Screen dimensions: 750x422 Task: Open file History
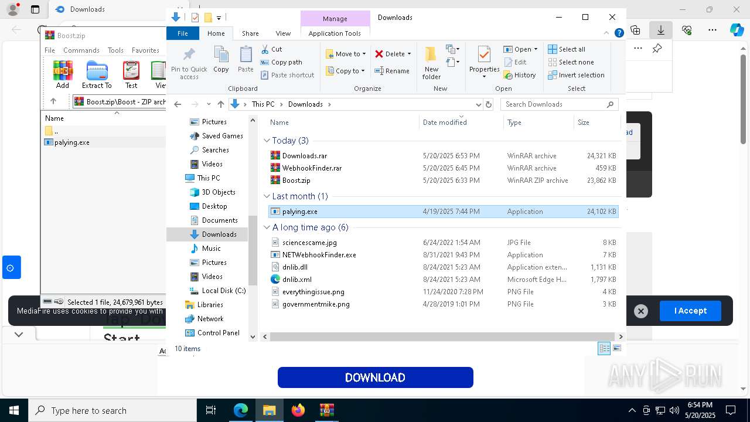(520, 75)
